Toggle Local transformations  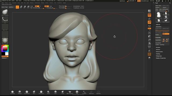pos(149,22)
